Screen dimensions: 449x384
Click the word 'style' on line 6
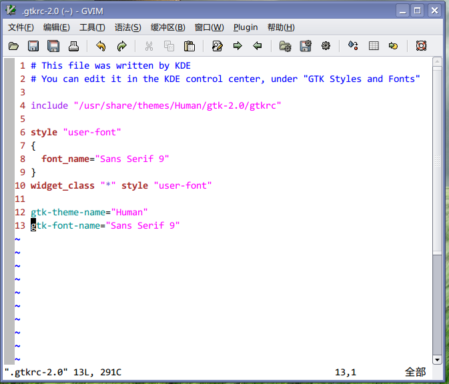(44, 132)
